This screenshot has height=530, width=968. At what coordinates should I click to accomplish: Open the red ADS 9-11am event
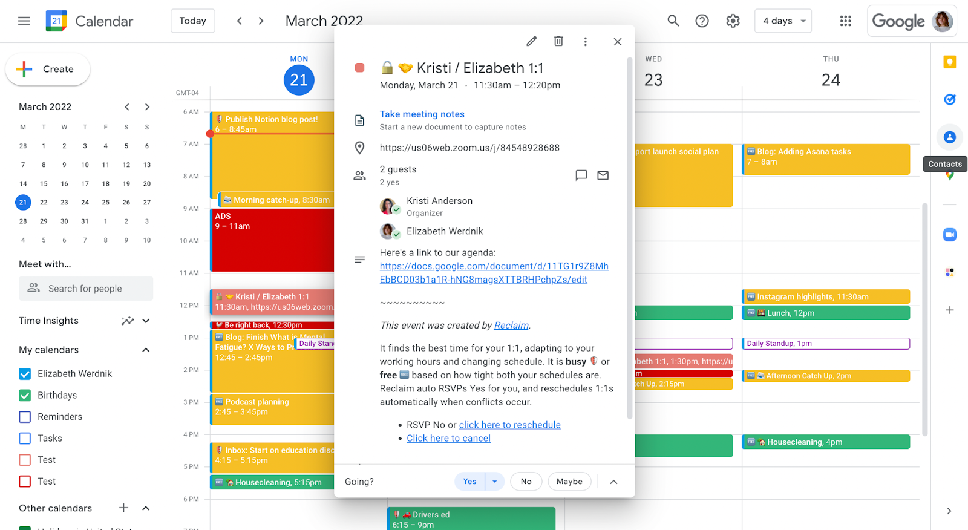272,240
